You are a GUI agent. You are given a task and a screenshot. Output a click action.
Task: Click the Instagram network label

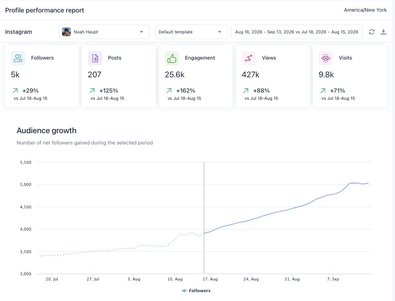[19, 32]
